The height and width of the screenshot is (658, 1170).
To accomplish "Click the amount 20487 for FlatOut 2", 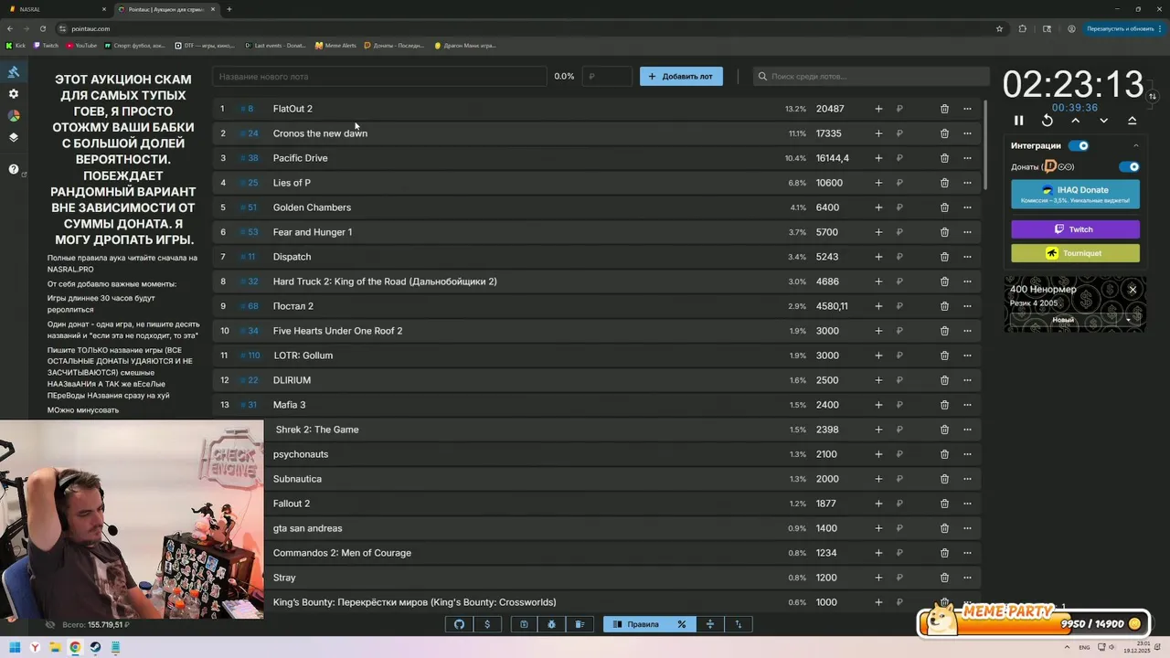I will pos(830,109).
